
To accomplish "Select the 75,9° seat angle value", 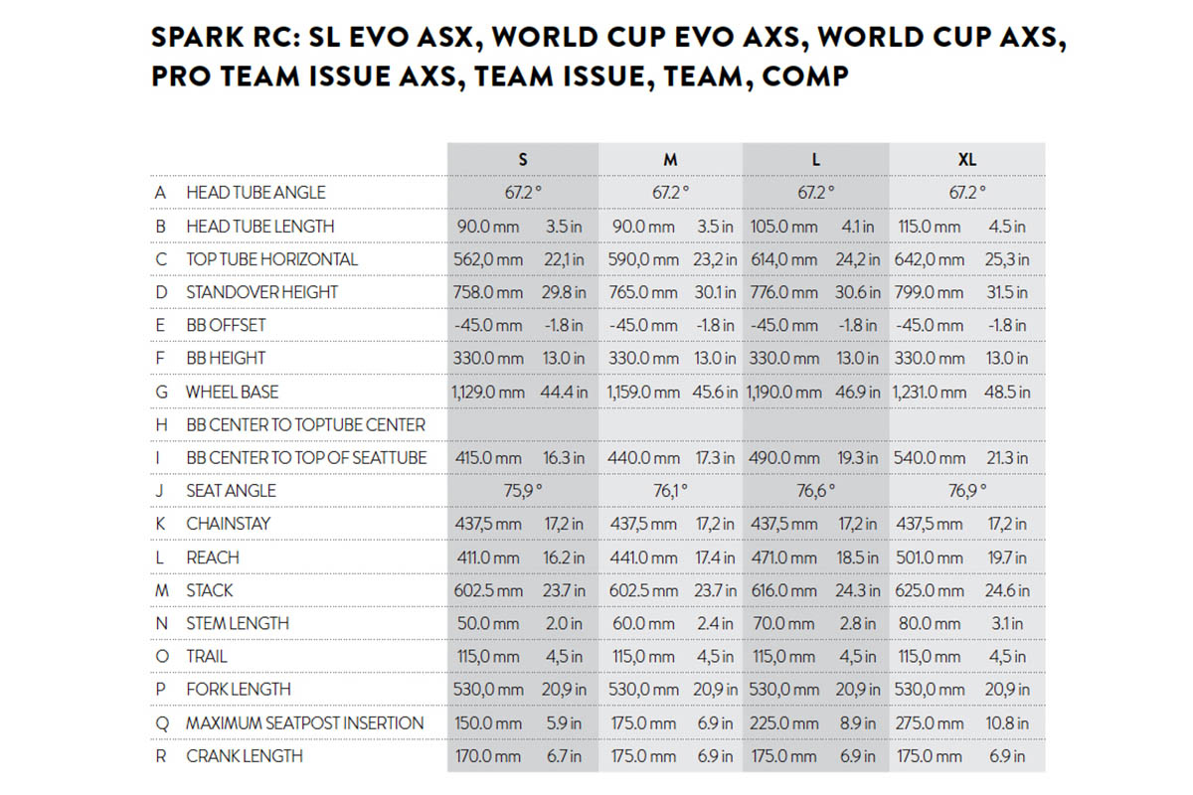I will tap(523, 491).
